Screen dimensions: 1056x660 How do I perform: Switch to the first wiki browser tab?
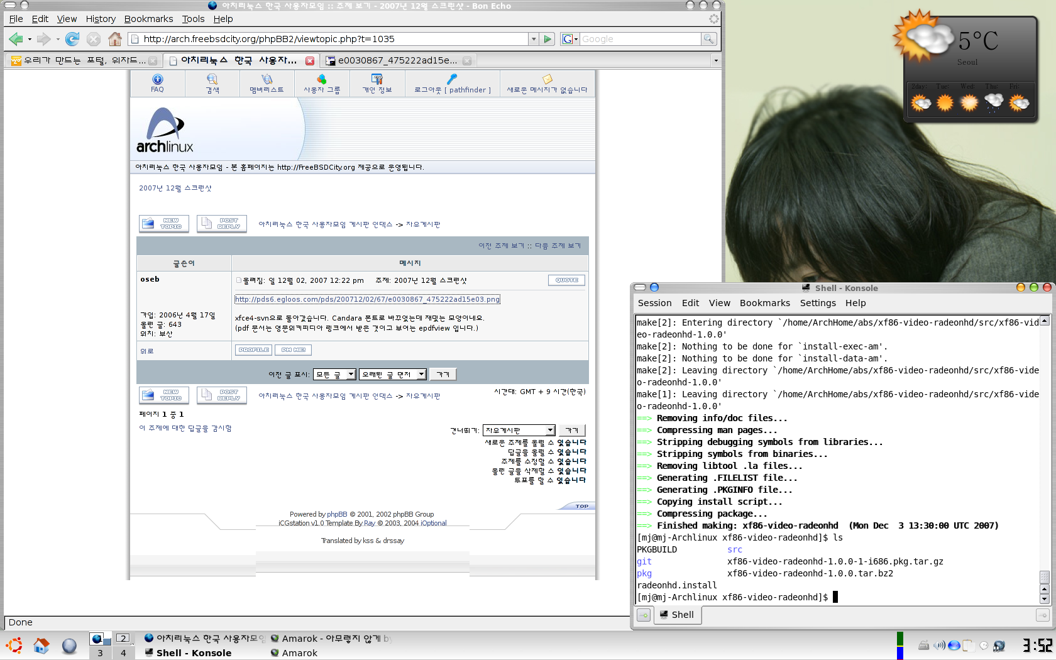(x=84, y=60)
